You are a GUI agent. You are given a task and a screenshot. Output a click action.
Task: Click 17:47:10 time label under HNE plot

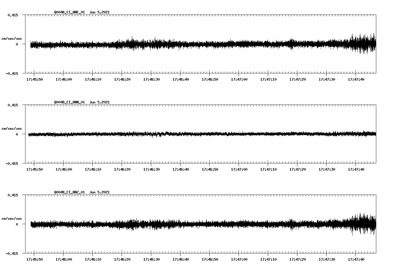pyautogui.click(x=268, y=79)
